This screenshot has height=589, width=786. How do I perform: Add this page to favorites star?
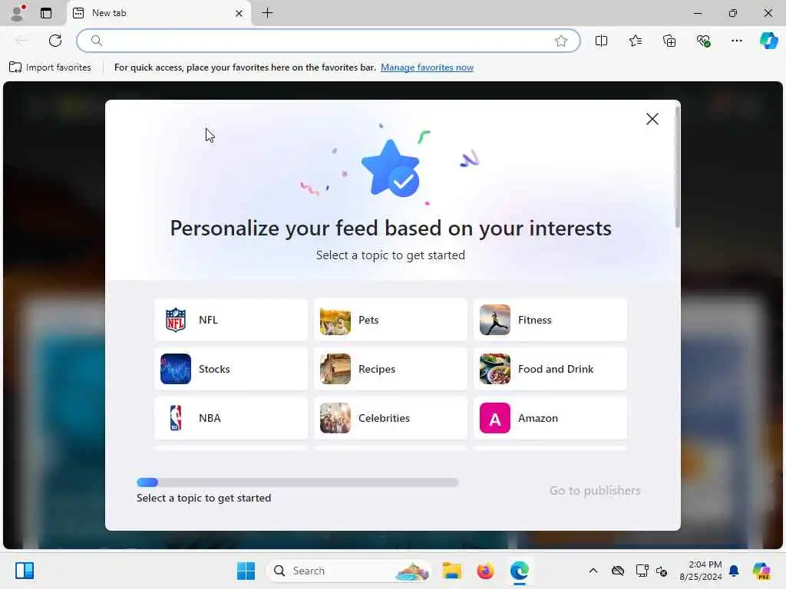click(x=561, y=41)
